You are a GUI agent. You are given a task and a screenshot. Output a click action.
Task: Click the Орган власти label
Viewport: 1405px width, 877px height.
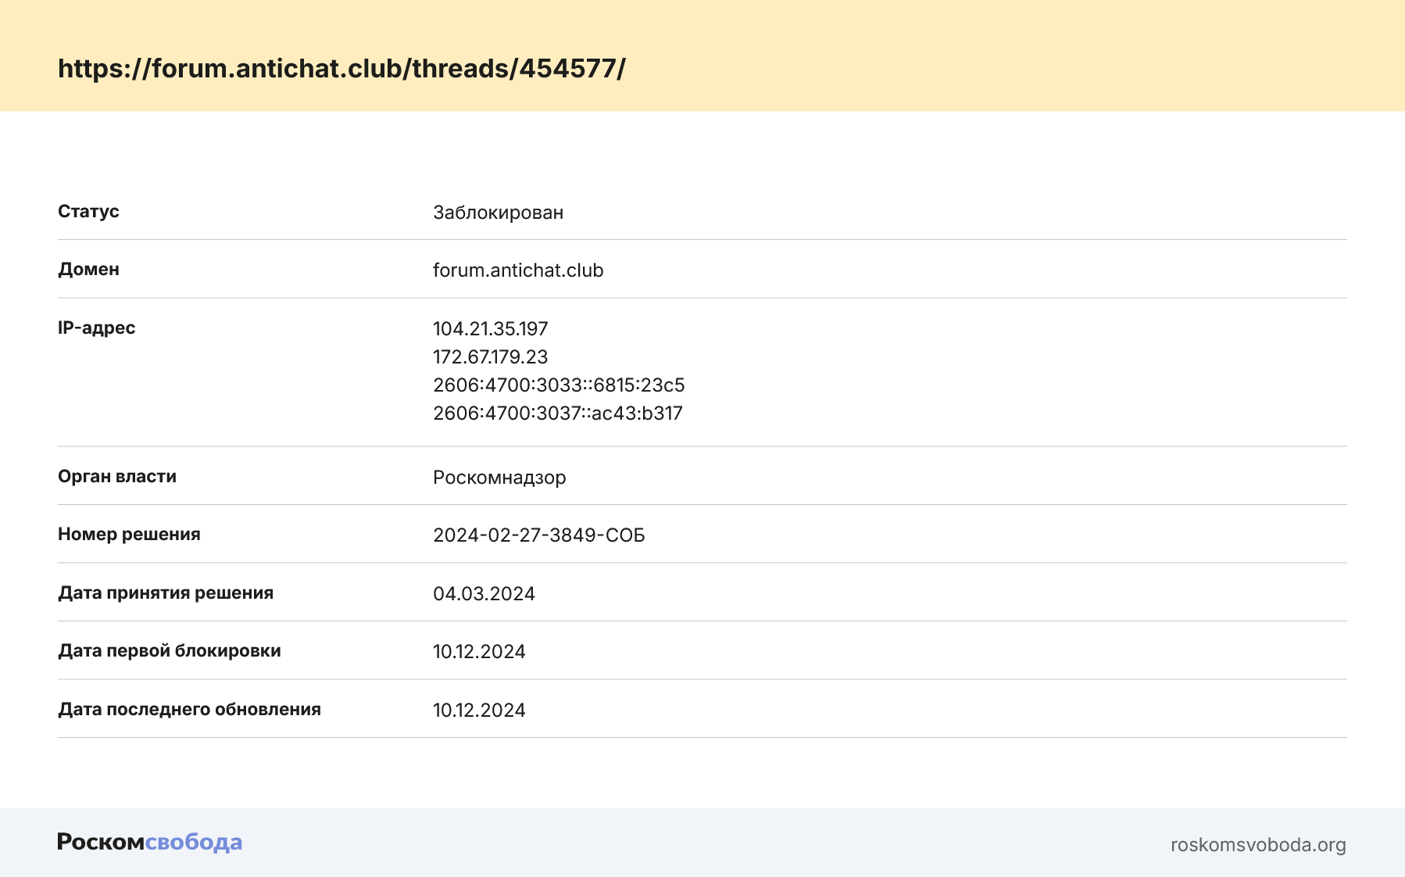coord(117,477)
